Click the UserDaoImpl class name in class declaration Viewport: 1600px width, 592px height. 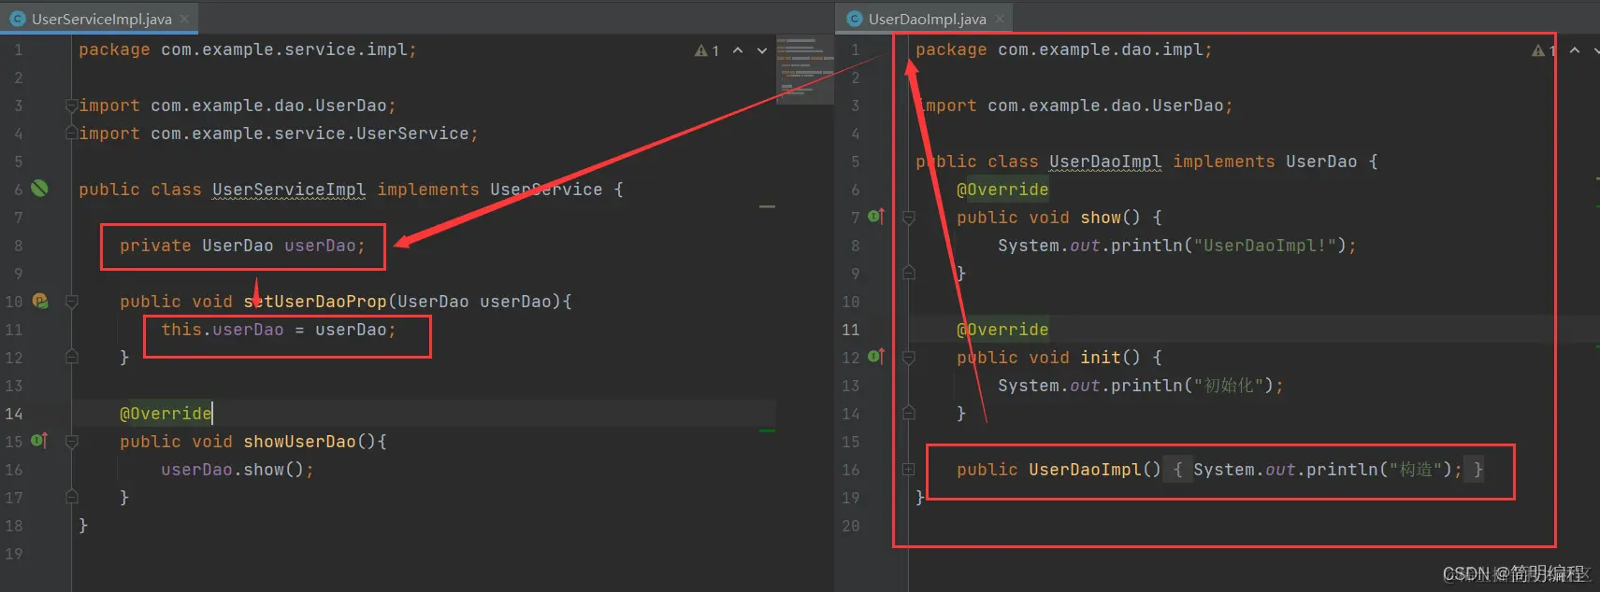(1105, 162)
